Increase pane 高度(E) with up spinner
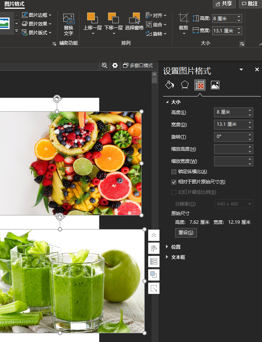This screenshot has height=342, width=262. point(250,110)
